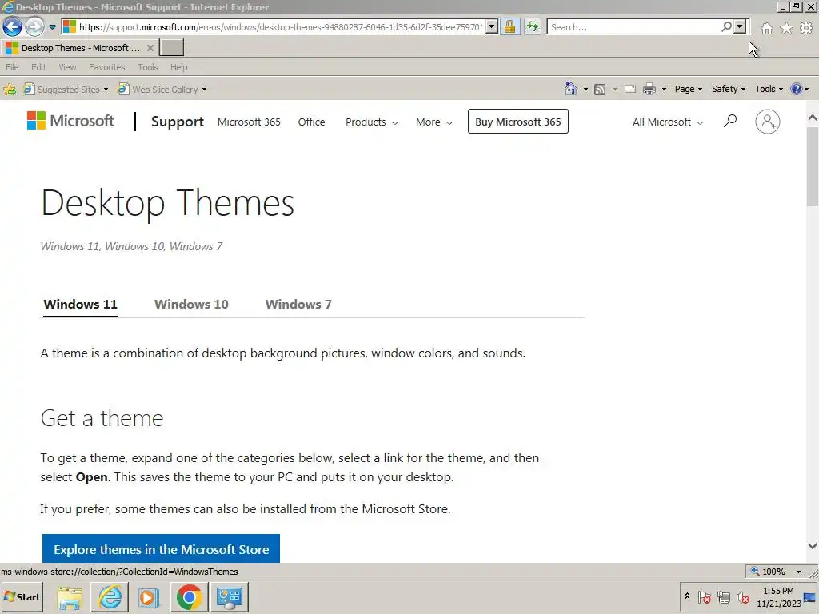The image size is (819, 614).
Task: Open the 100% zoom level control
Action: pyautogui.click(x=777, y=572)
